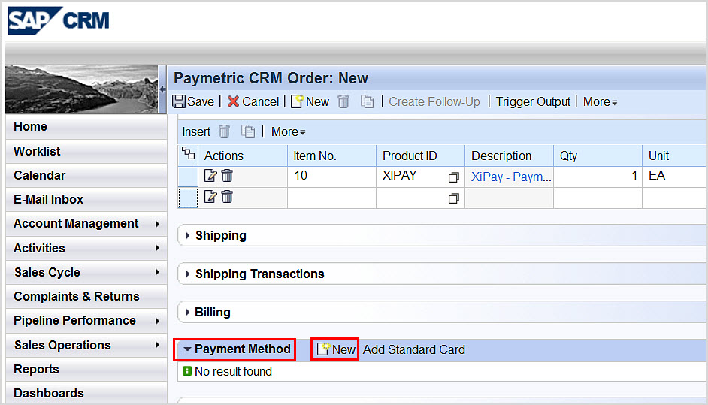Viewport: 708px width, 405px height.
Task: Click the edit pencil icon in the empty row
Action: tap(210, 197)
